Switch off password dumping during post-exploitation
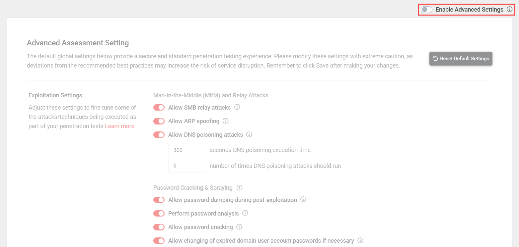 tap(159, 200)
